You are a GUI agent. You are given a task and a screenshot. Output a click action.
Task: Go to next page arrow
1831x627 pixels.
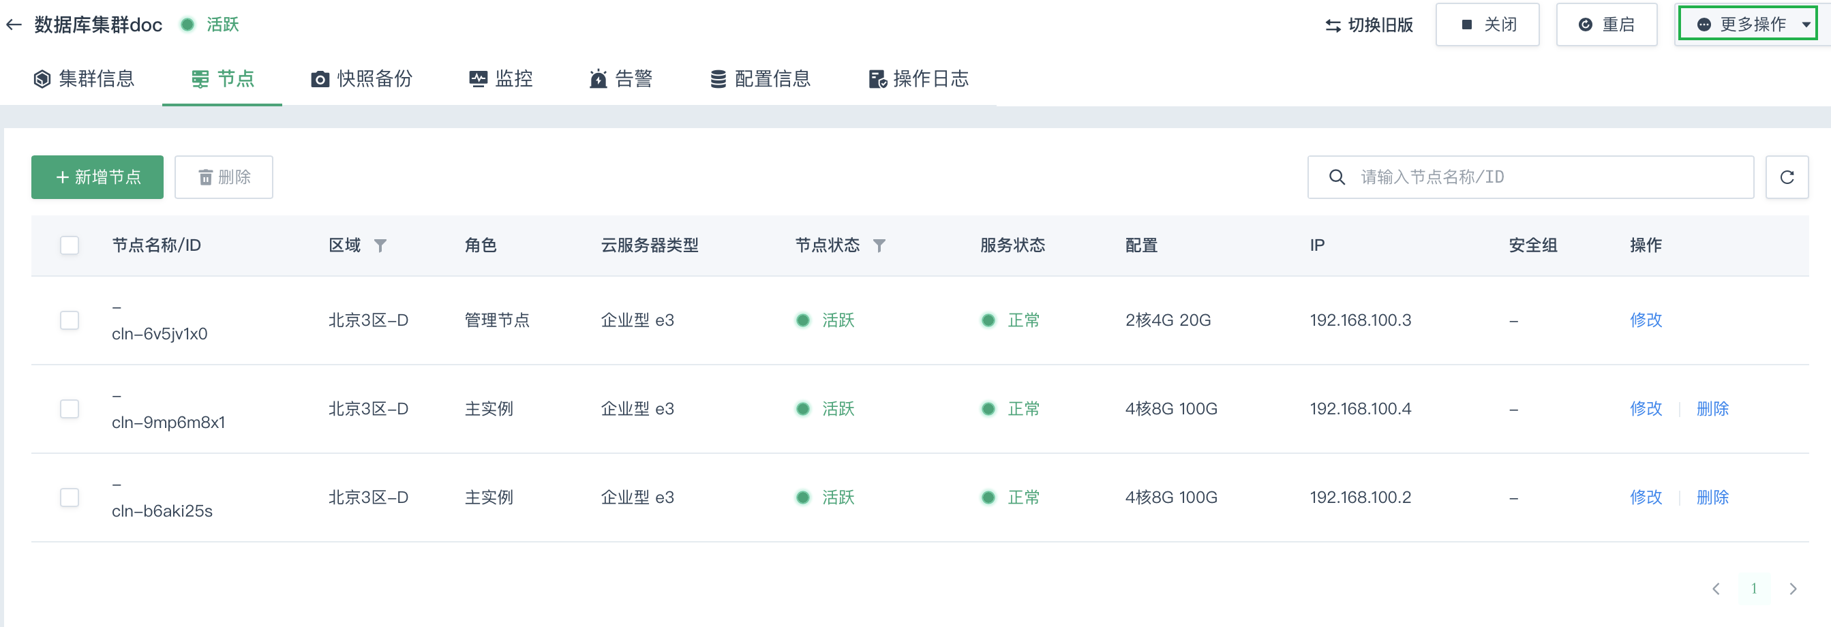(x=1793, y=589)
